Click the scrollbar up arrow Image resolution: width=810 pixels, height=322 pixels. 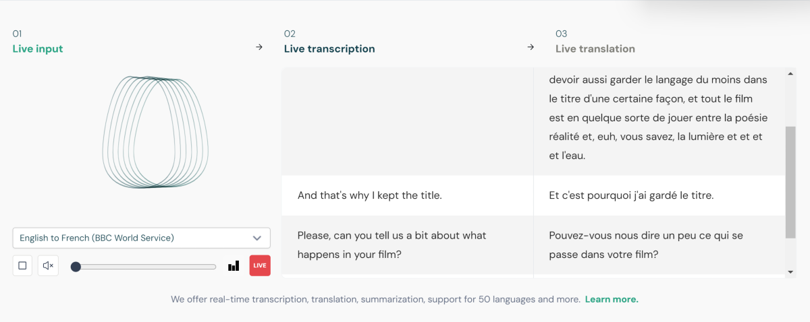pos(790,73)
